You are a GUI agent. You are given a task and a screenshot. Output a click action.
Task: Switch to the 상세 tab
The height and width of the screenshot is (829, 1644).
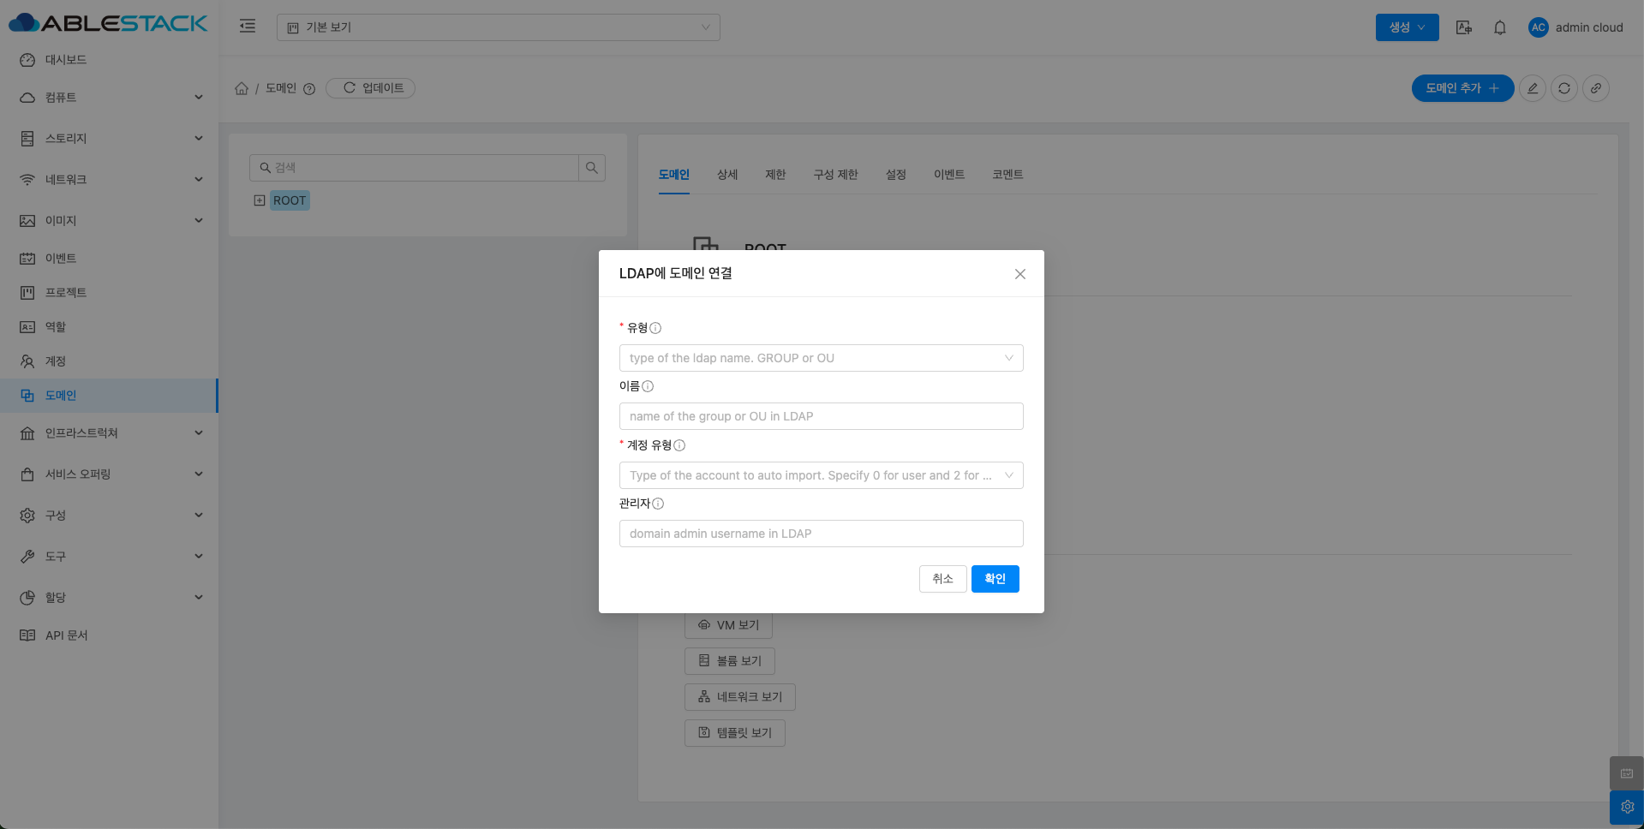point(727,175)
